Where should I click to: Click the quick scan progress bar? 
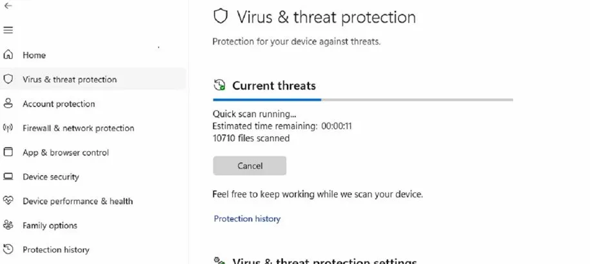pyautogui.click(x=362, y=100)
